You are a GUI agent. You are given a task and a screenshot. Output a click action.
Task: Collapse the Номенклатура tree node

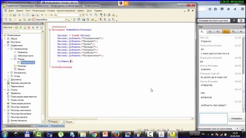point(8,49)
